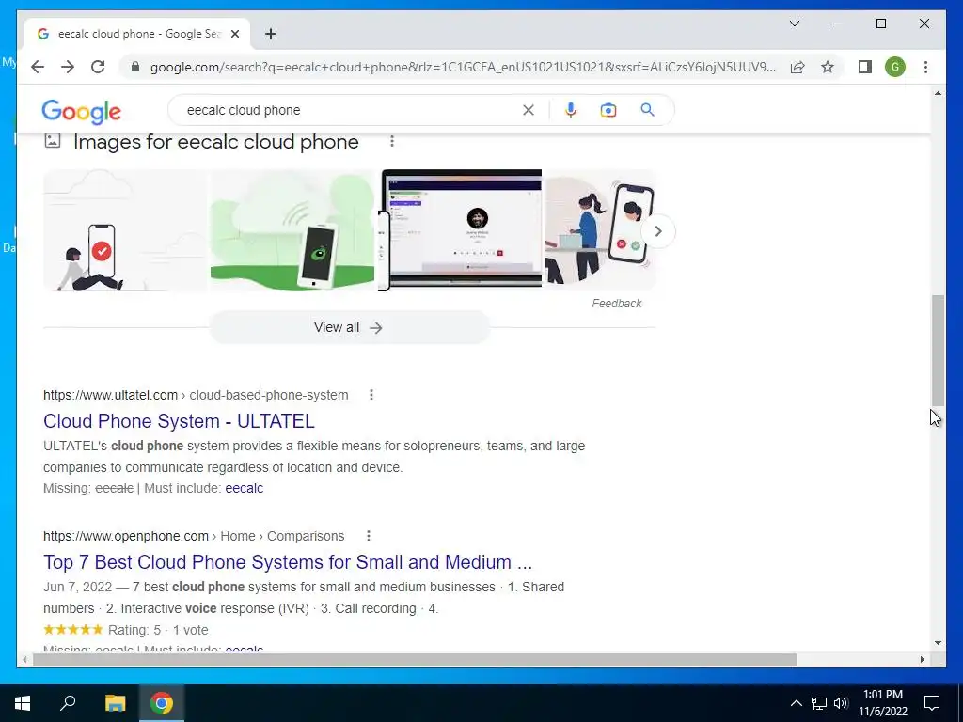View site security lock information
963x722 pixels.
(135, 67)
